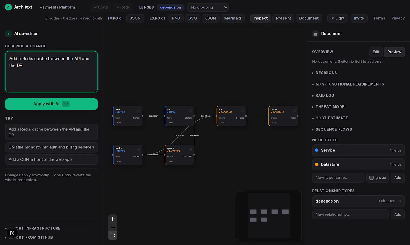
Task: Open the Terms link
Action: [379, 18]
